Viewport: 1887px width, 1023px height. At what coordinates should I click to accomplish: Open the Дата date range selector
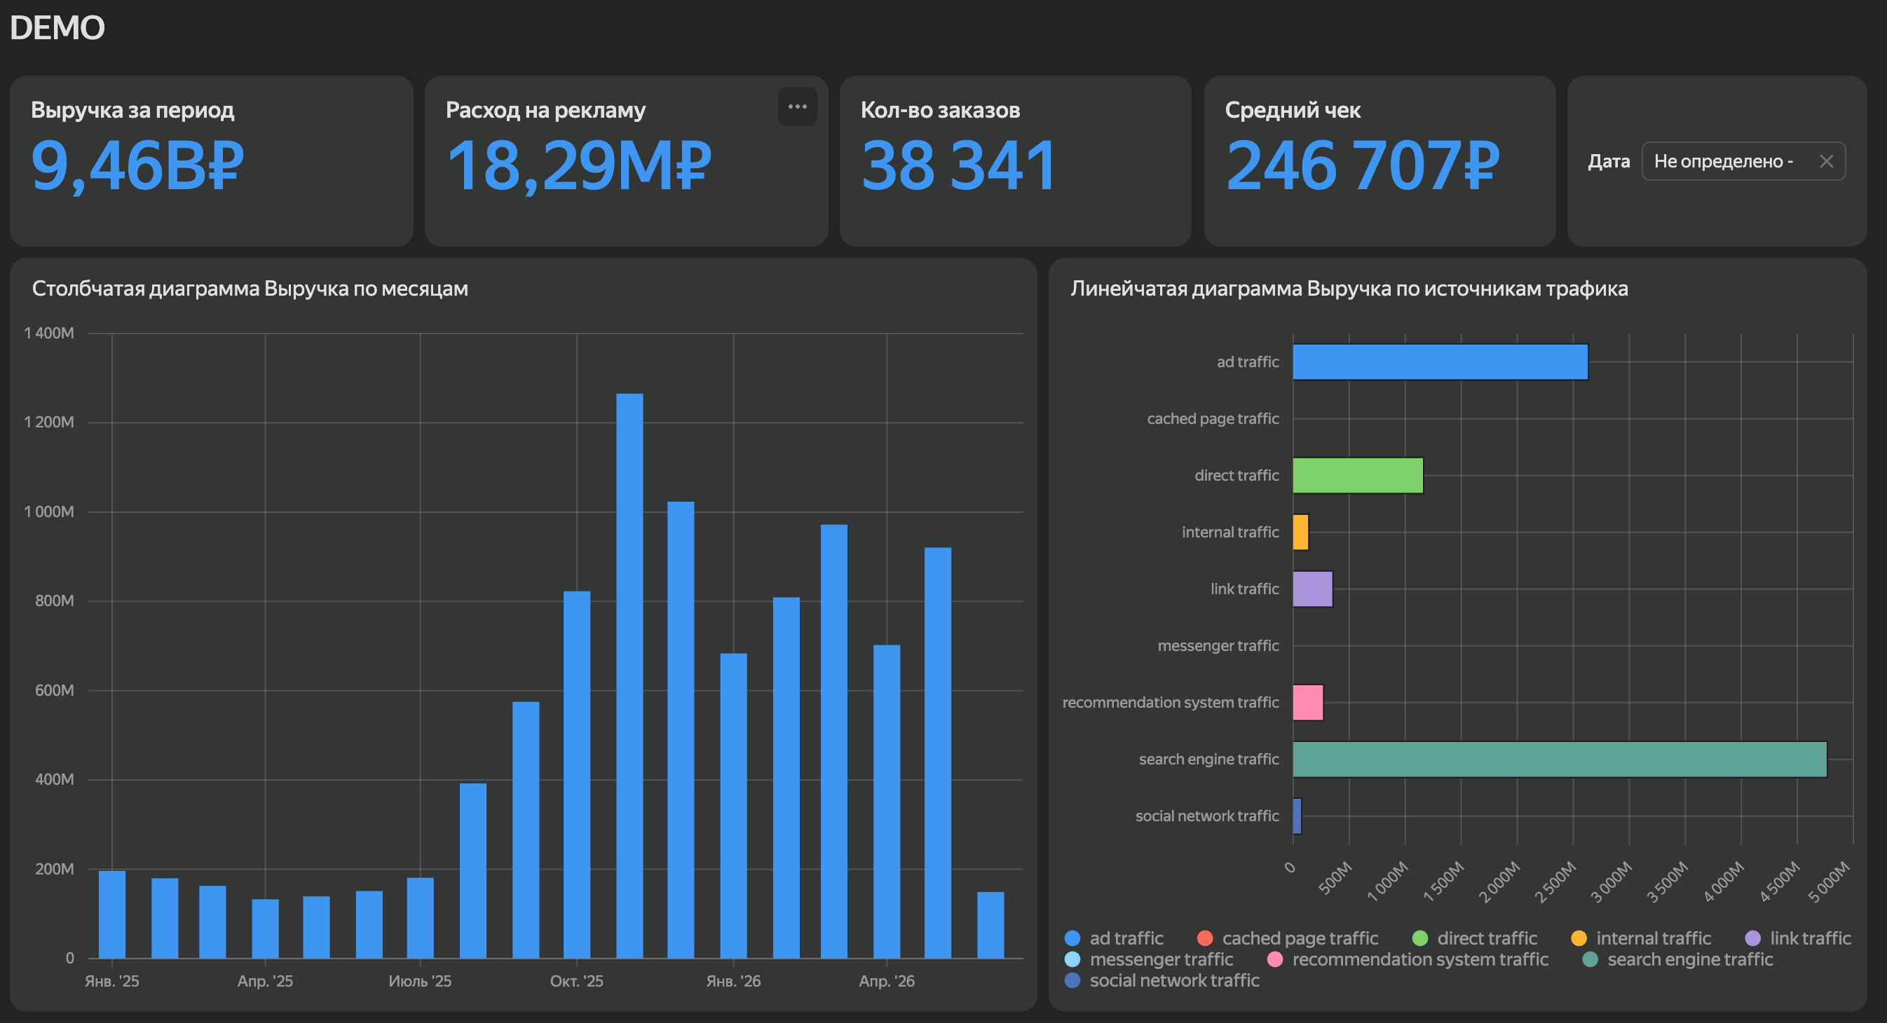(1730, 161)
